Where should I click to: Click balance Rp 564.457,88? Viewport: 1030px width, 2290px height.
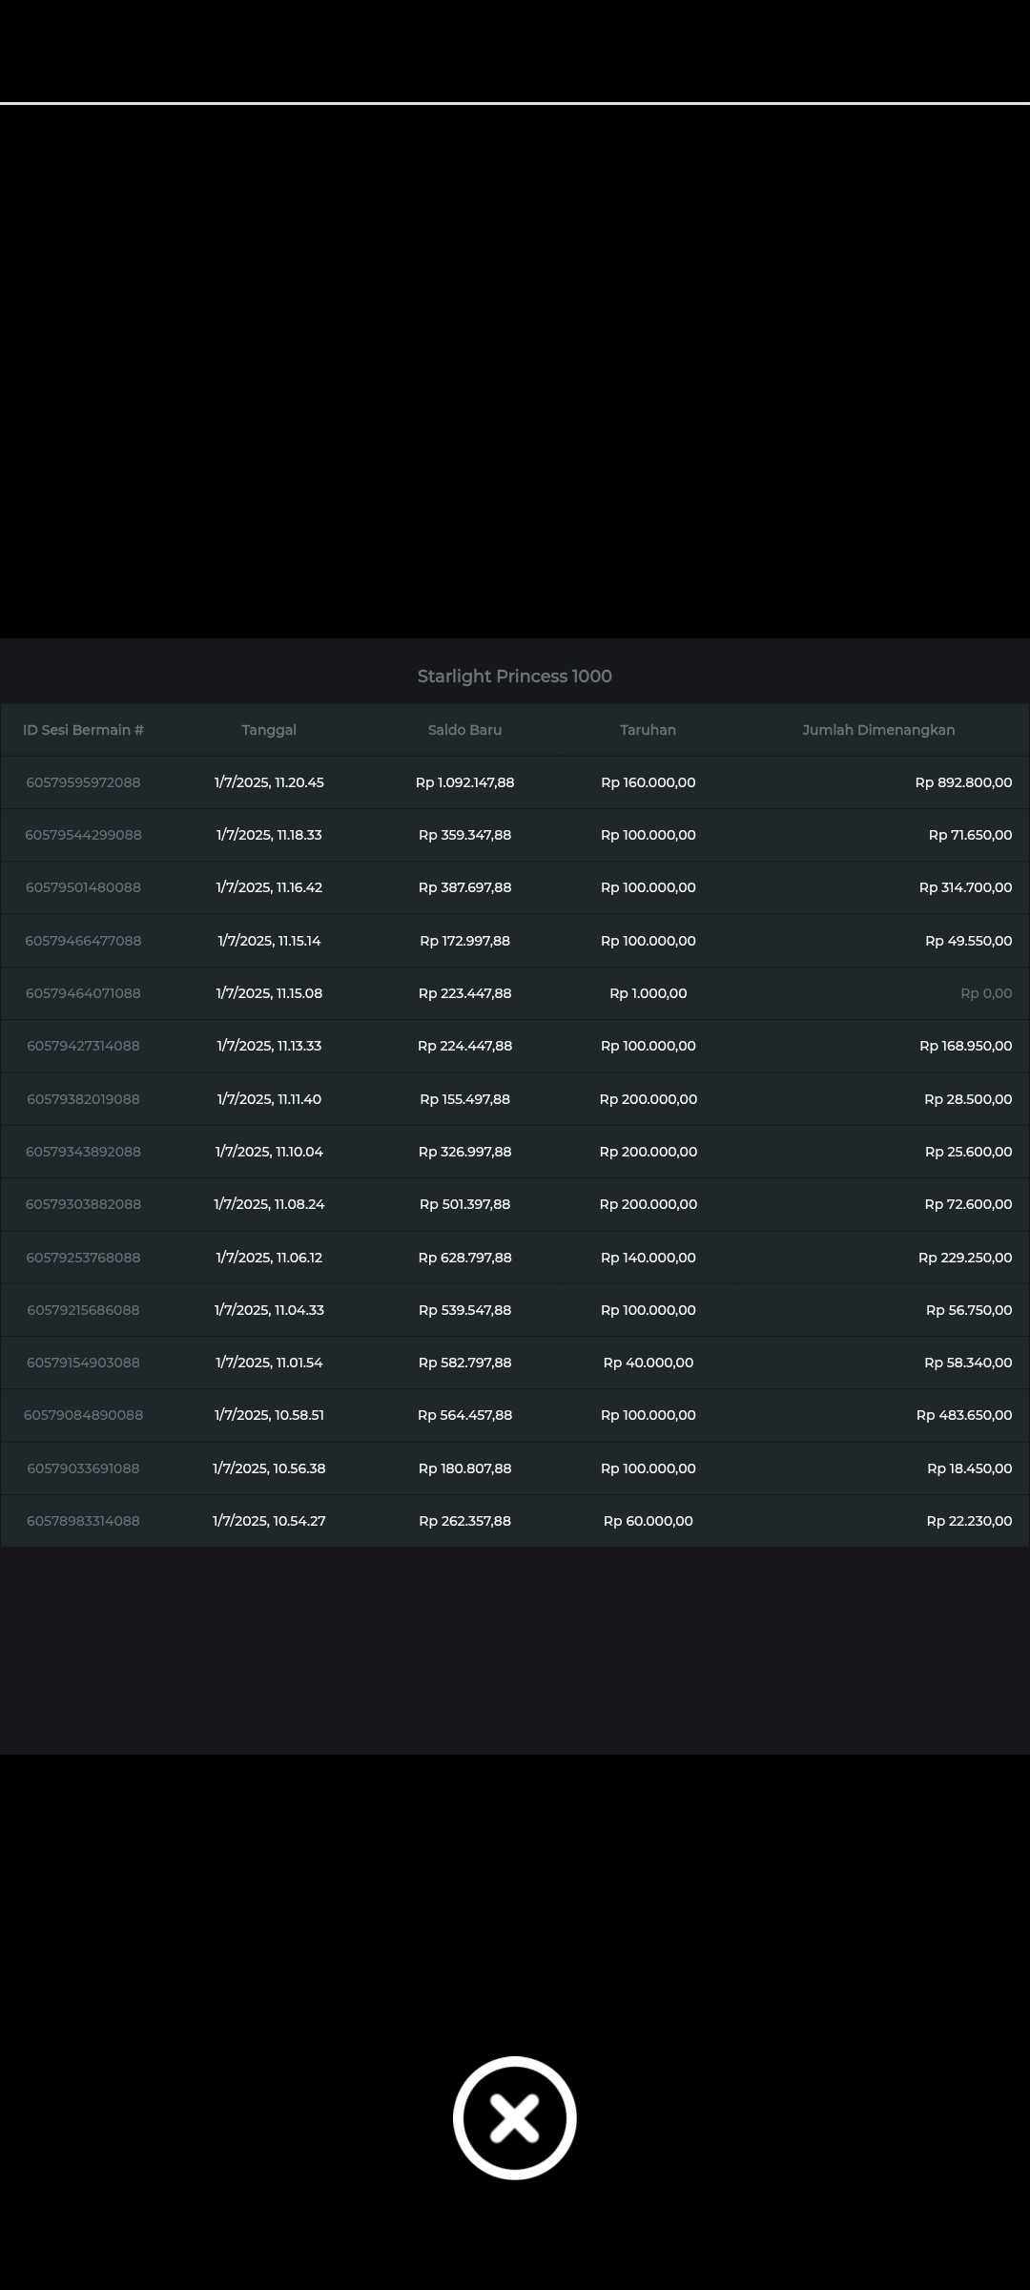point(464,1415)
